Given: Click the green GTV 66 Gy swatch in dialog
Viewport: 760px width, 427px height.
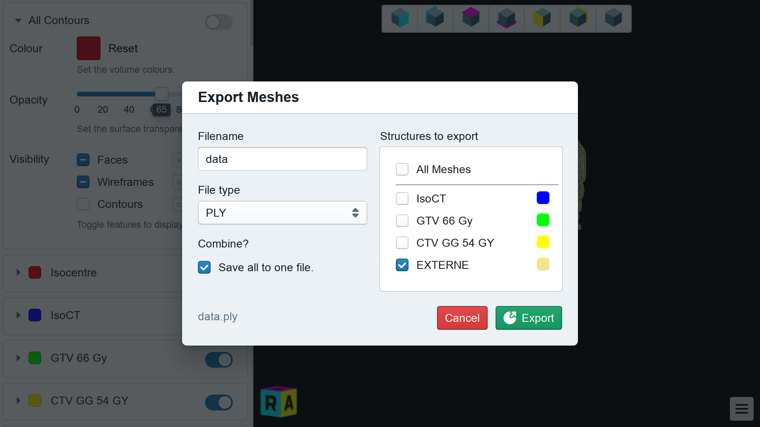Looking at the screenshot, I should [543, 220].
